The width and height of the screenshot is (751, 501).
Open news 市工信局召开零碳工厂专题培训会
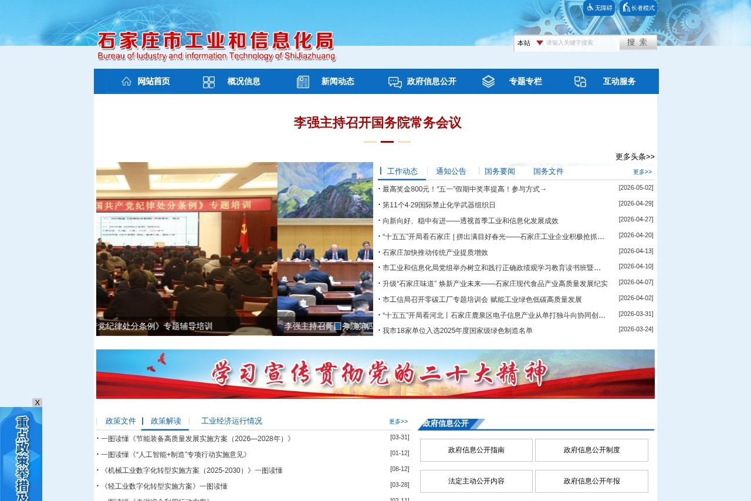click(482, 300)
